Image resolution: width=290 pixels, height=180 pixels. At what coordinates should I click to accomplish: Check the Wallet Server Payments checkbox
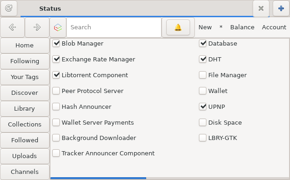[x=56, y=122]
